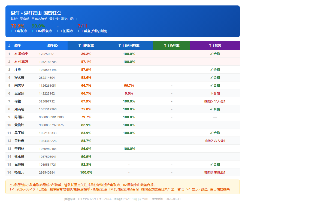The width and height of the screenshot is (327, 218).
Task: Select rider name 林永祥
Action: click(x=19, y=157)
